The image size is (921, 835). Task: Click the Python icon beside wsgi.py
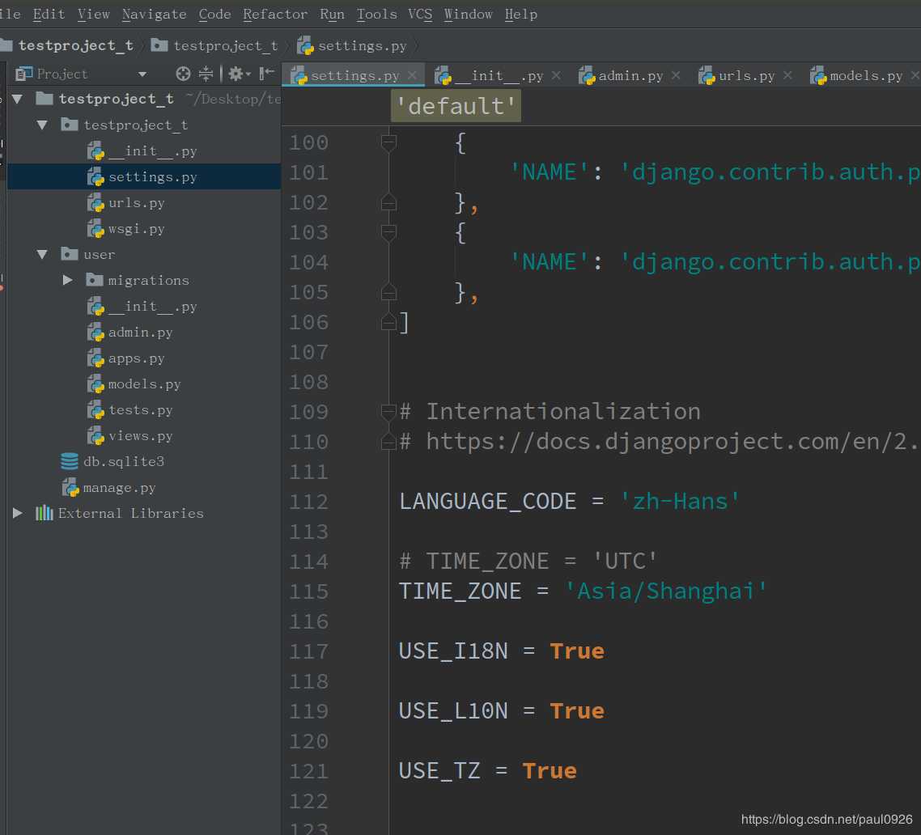tap(95, 229)
